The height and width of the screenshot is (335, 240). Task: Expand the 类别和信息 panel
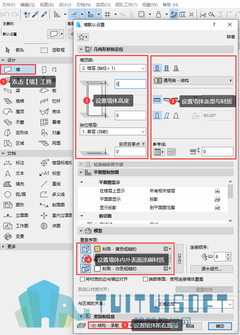81,316
